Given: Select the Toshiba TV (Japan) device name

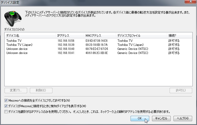Looking at the screenshot, I should point(19,45).
